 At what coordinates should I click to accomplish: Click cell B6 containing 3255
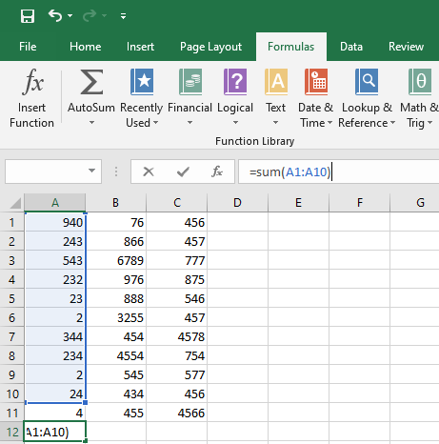115,317
